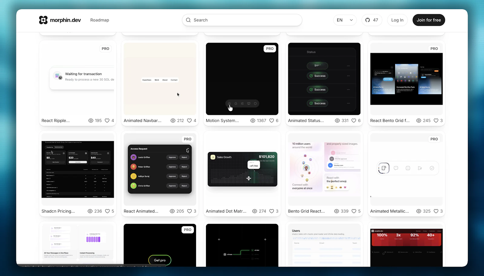The height and width of the screenshot is (276, 484).
Task: Click the eye icon beside 339 views
Action: (336, 211)
